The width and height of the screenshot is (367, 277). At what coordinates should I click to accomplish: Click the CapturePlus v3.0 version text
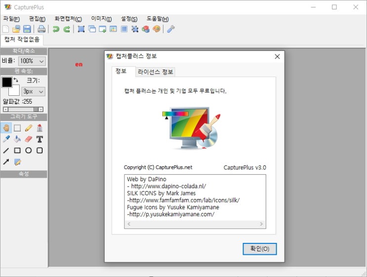pos(245,167)
